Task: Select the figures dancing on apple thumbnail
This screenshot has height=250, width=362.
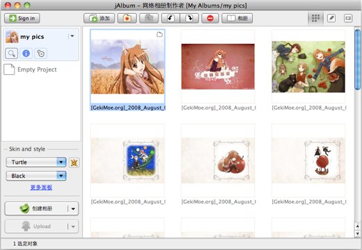Action: 308,160
